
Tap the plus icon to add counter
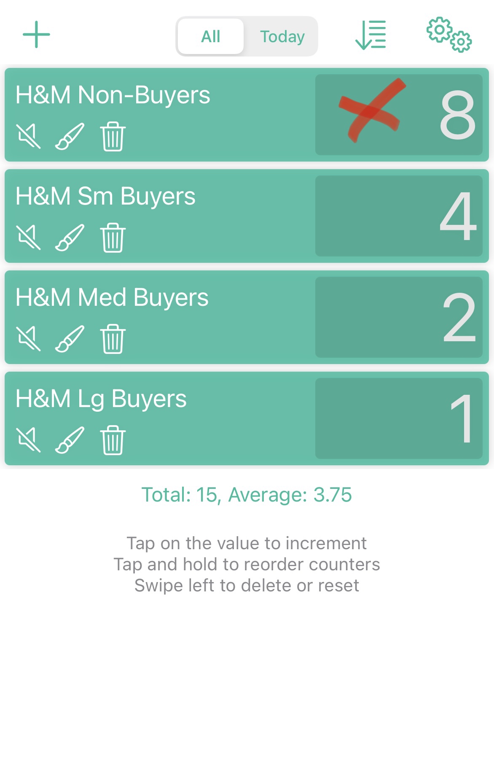(x=36, y=35)
